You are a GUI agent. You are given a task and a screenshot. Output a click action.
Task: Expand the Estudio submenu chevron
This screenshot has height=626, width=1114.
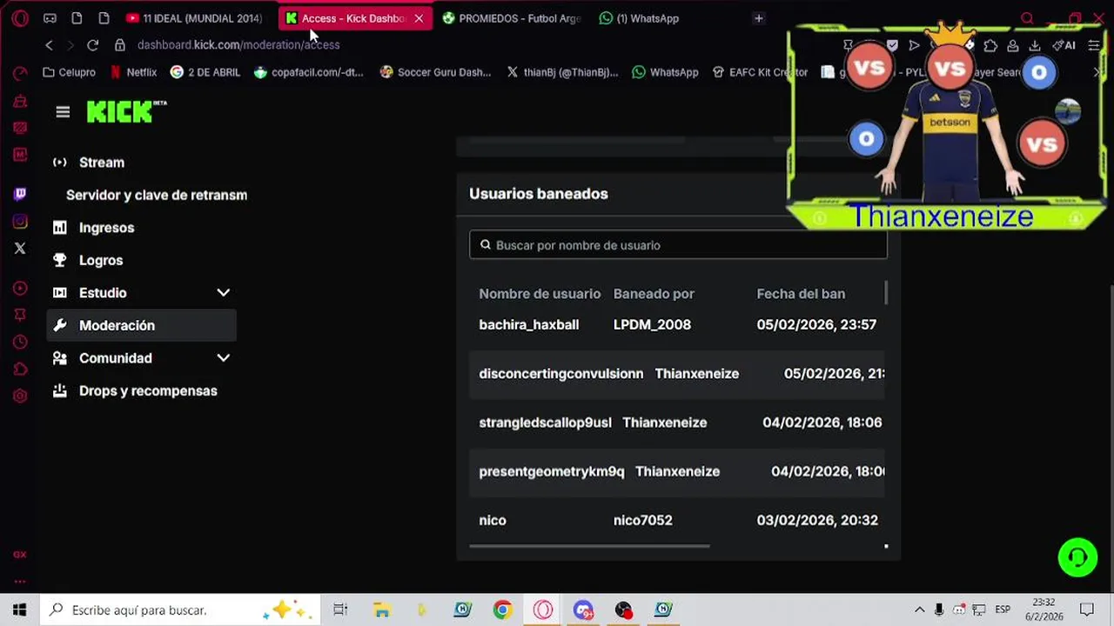point(223,293)
